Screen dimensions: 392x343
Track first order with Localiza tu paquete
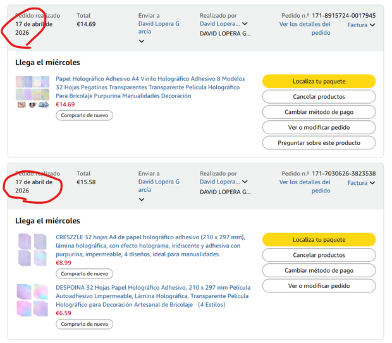319,82
